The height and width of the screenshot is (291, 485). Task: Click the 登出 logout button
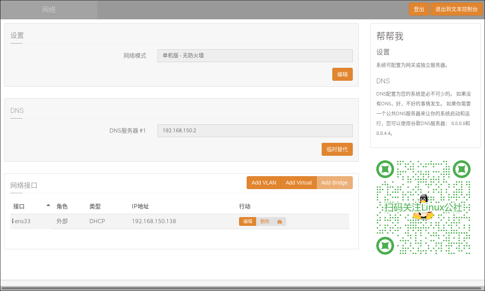tap(419, 9)
